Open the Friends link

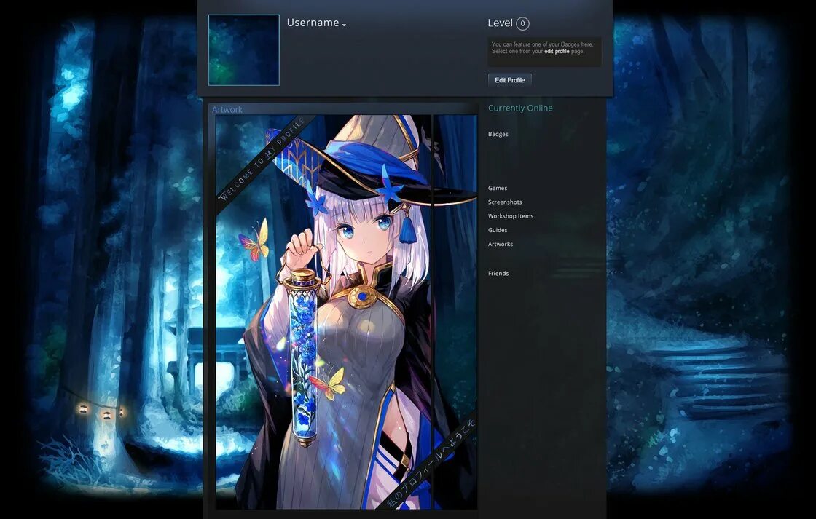pyautogui.click(x=498, y=274)
